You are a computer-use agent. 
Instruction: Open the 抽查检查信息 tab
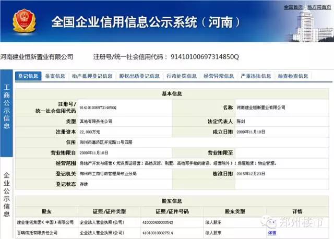[293, 76]
